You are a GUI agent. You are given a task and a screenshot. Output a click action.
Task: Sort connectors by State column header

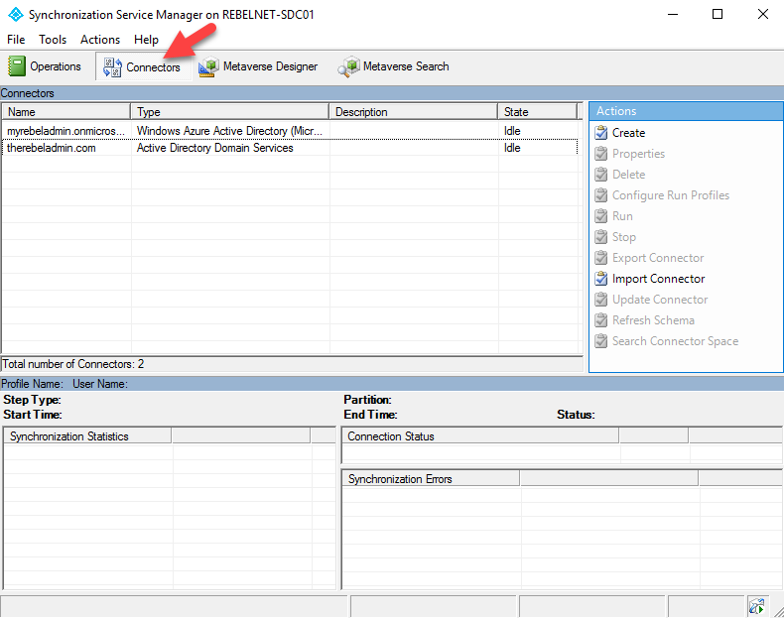(x=538, y=112)
